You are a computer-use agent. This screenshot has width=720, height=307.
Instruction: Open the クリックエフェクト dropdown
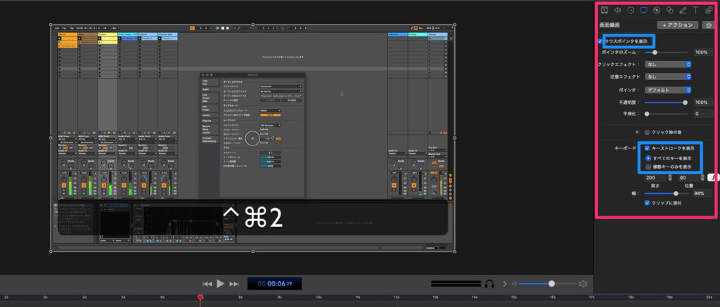[x=669, y=64]
